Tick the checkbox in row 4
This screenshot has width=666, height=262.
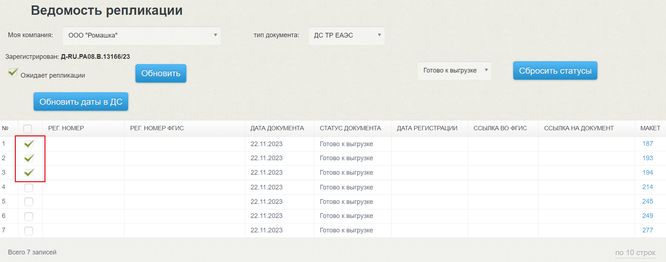(29, 188)
